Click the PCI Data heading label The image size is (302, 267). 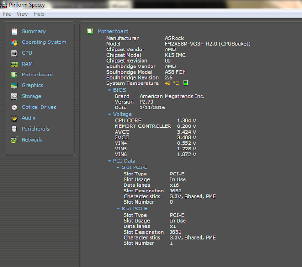124,161
